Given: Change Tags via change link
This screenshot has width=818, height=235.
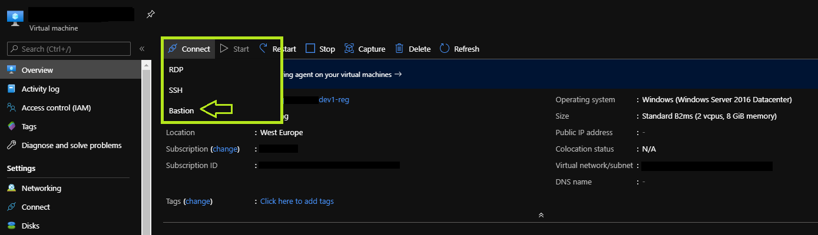Looking at the screenshot, I should [x=198, y=202].
